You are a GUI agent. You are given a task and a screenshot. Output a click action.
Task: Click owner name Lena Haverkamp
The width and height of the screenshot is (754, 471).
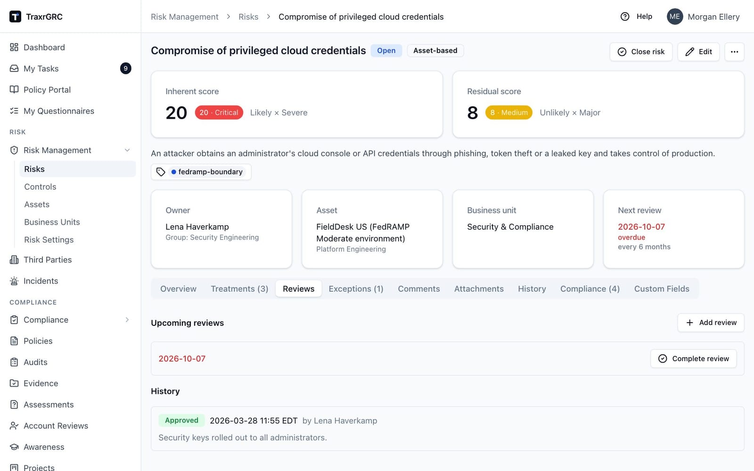197,227
